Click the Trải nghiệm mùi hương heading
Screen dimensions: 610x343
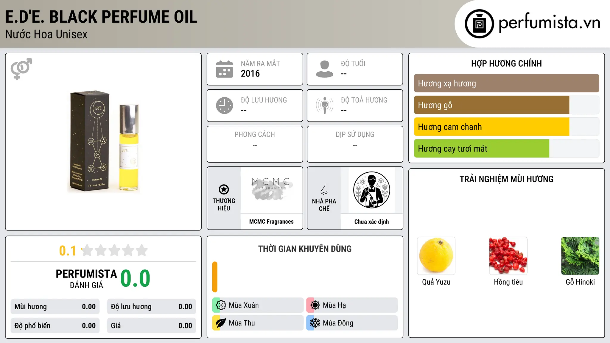pyautogui.click(x=506, y=179)
